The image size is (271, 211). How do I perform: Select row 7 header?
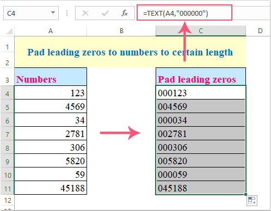coord(7,133)
